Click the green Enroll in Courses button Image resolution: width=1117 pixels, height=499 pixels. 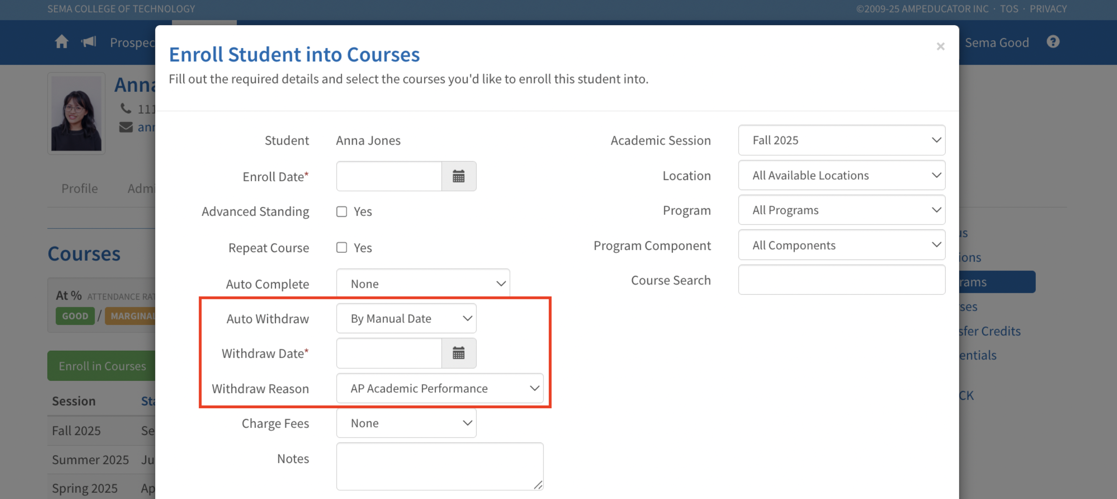point(102,366)
